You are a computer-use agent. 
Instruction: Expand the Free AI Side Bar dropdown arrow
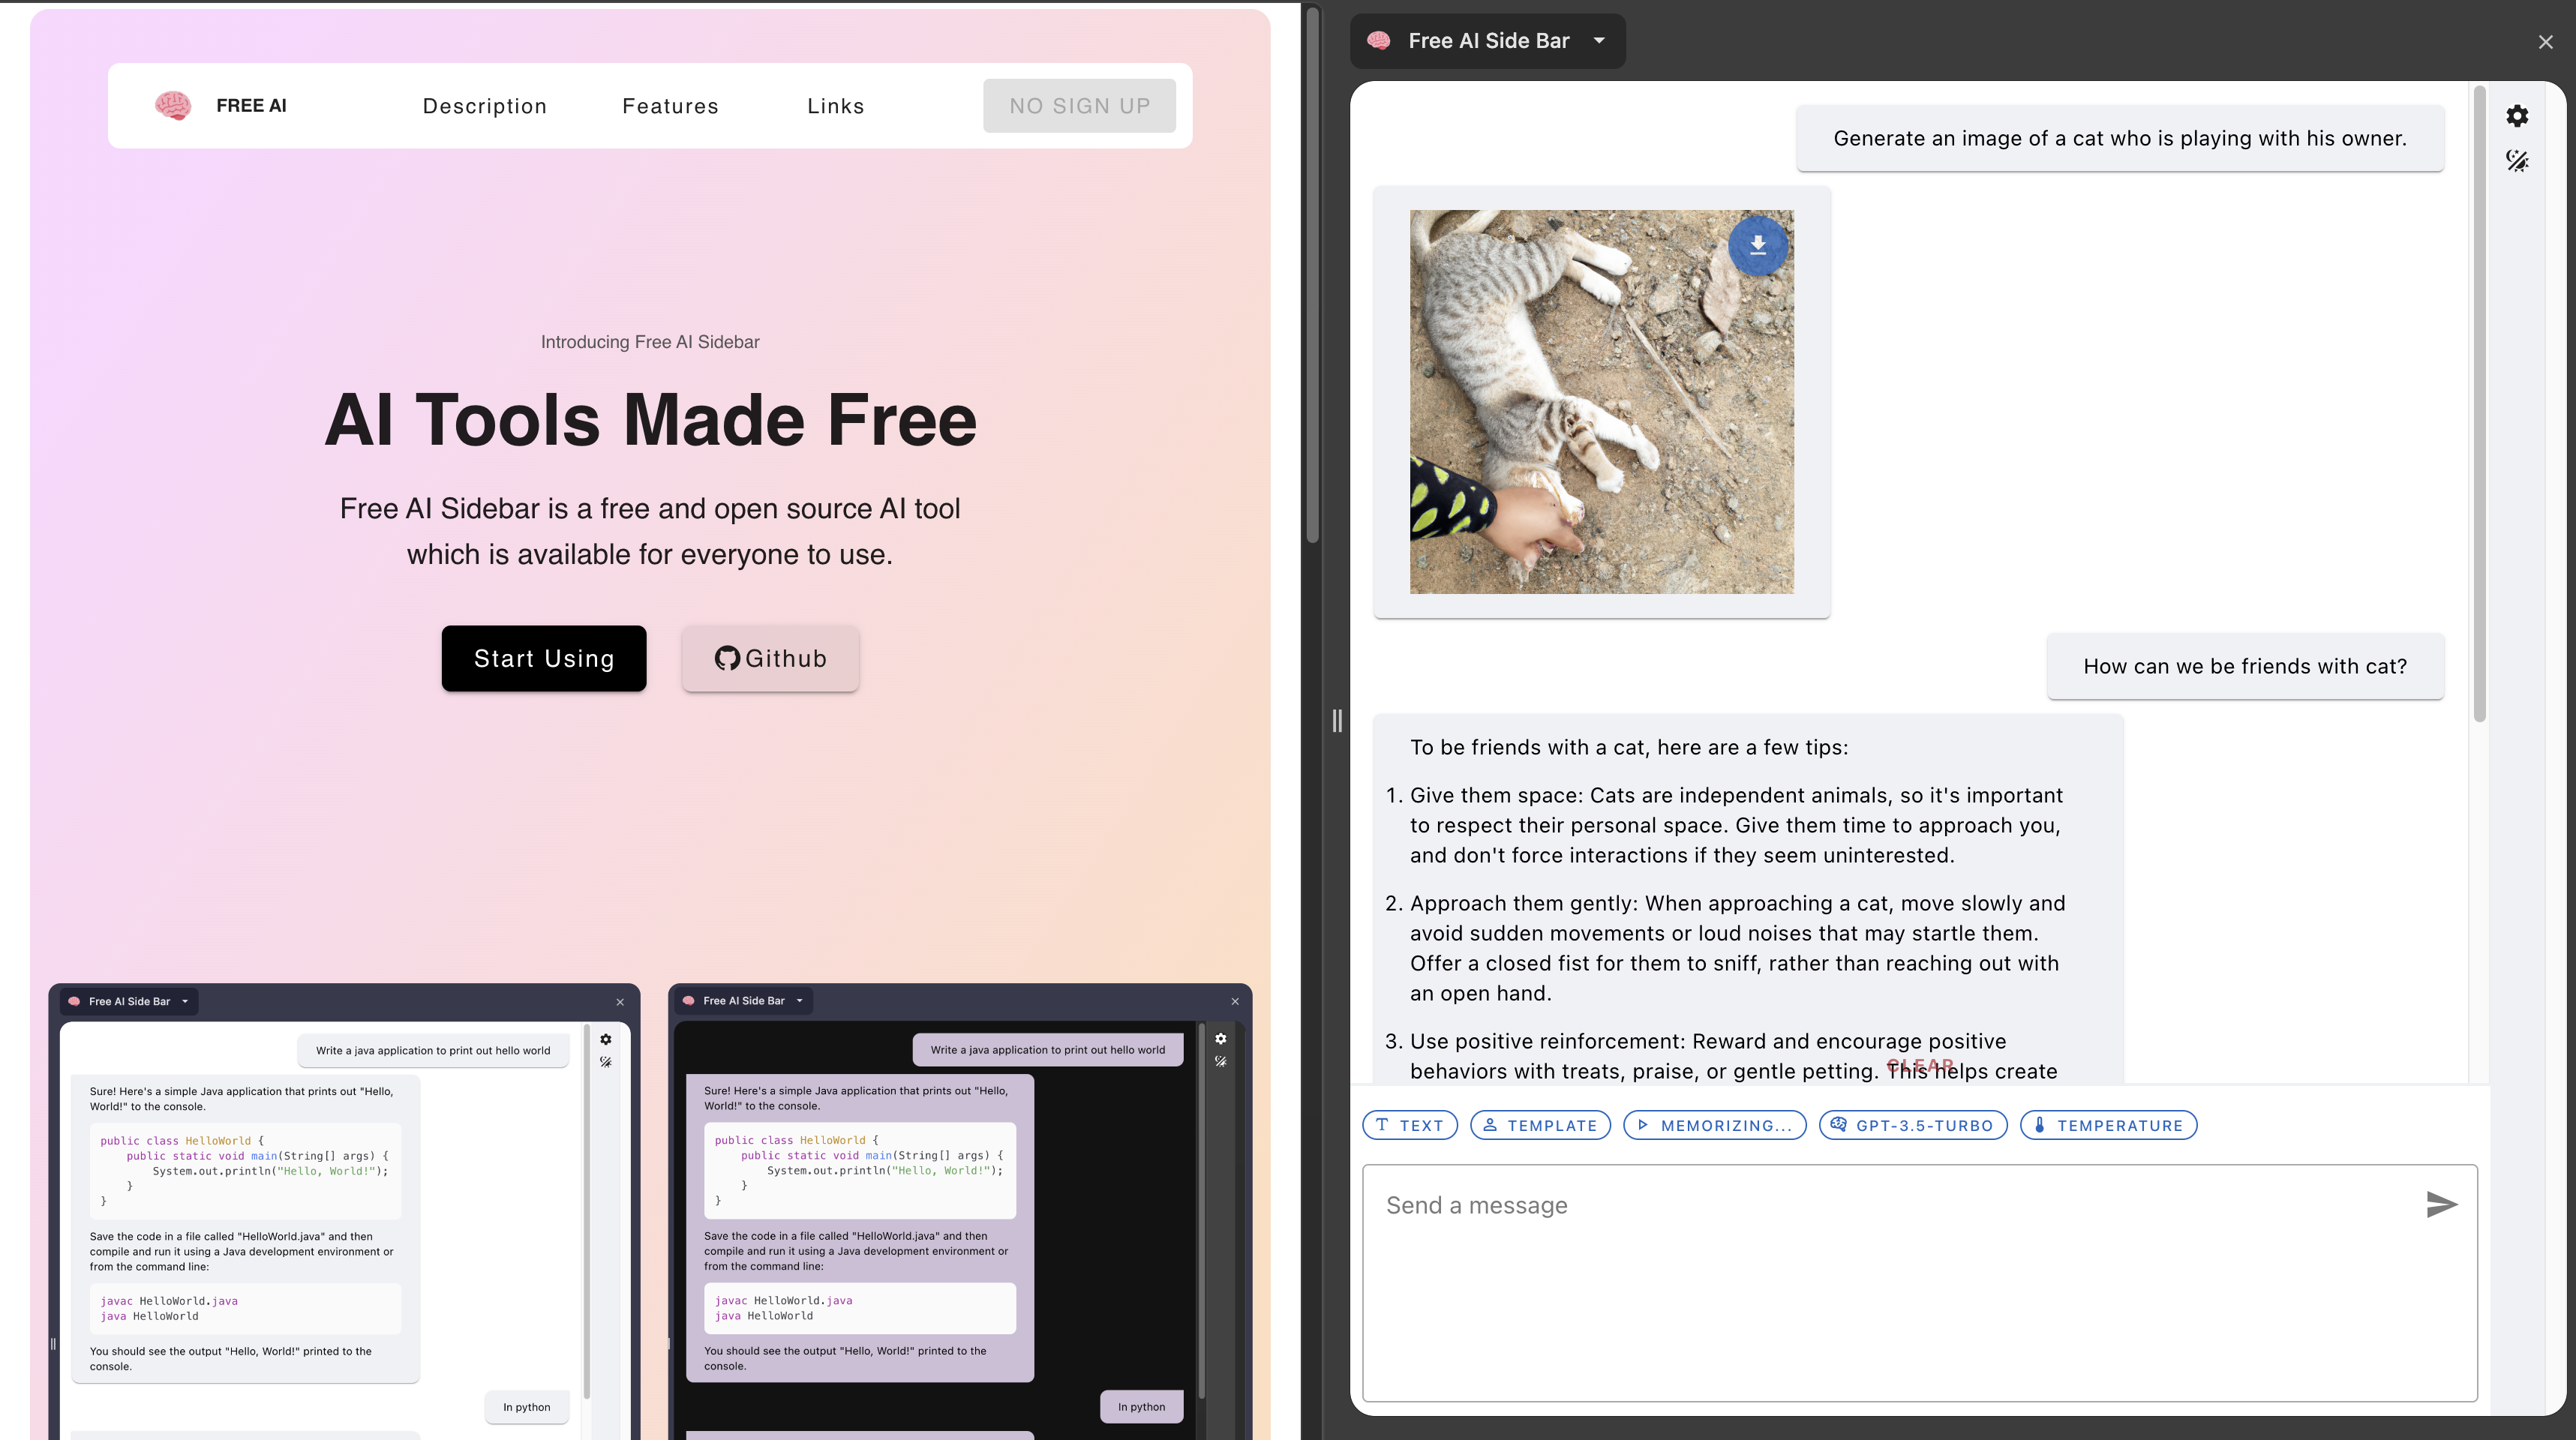1599,41
